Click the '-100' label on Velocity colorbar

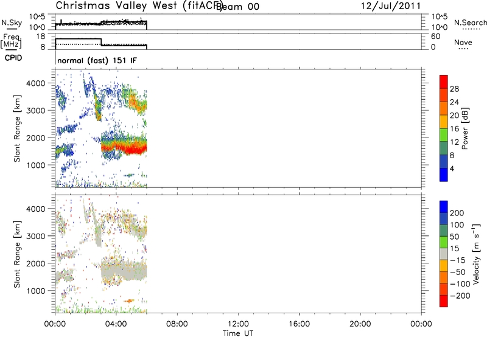[460, 284]
